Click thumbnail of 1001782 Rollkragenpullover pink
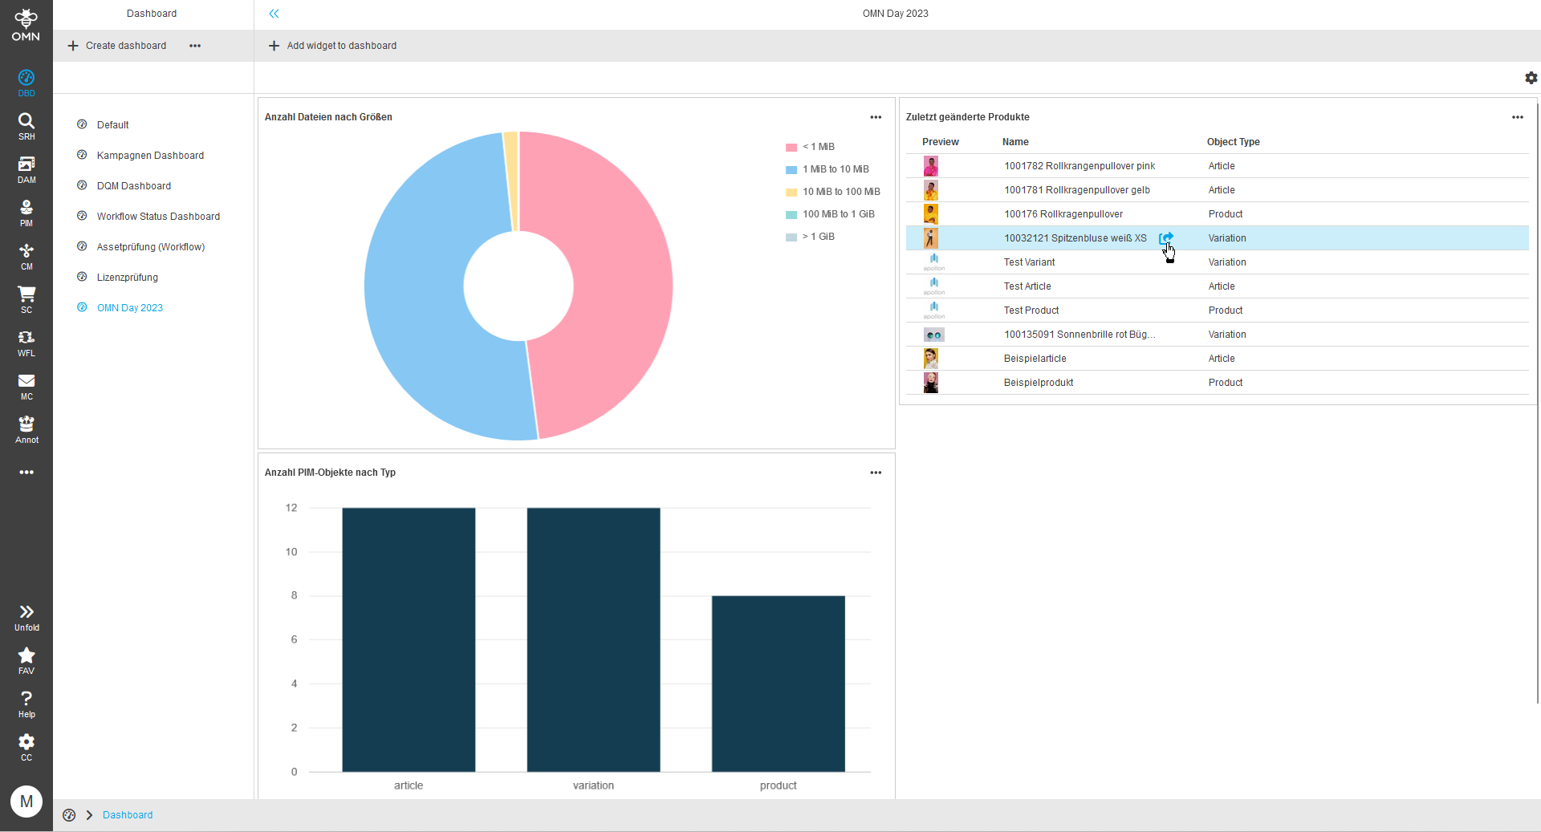 (931, 166)
